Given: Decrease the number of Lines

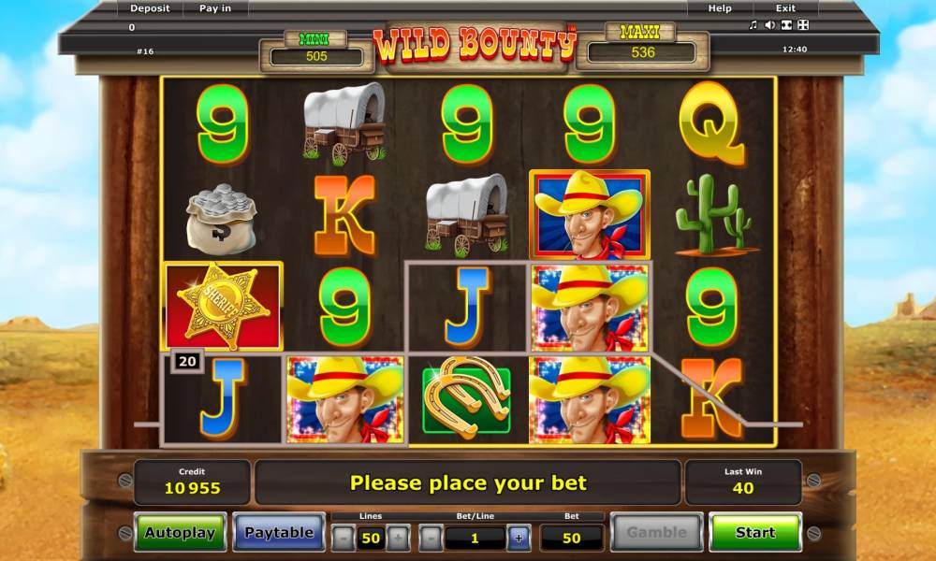Looking at the screenshot, I should (343, 539).
